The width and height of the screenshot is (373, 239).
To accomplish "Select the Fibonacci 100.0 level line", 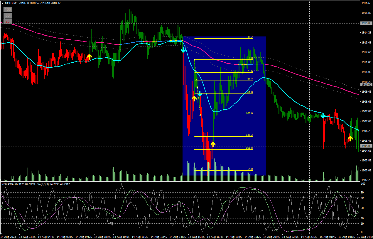I will pyautogui.click(x=223, y=115).
